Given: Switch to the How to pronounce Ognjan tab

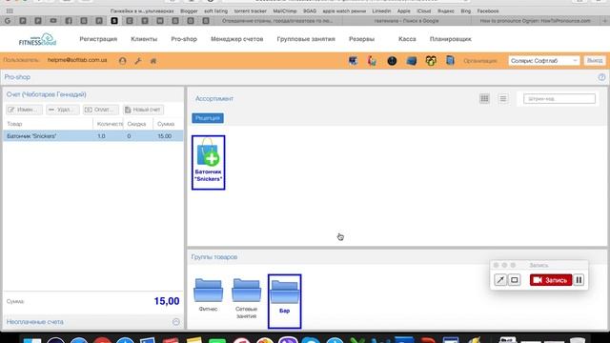Looking at the screenshot, I should [x=535, y=21].
